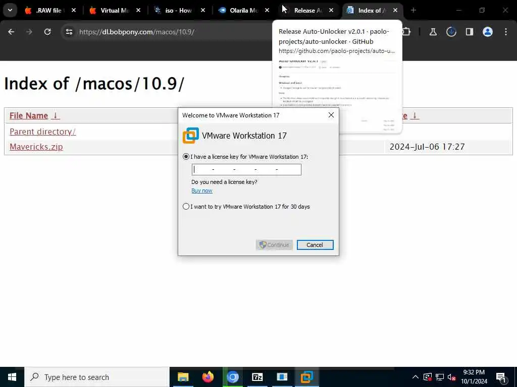Image resolution: width=517 pixels, height=387 pixels.
Task: Switch to the iso - How tab
Action: point(179,10)
